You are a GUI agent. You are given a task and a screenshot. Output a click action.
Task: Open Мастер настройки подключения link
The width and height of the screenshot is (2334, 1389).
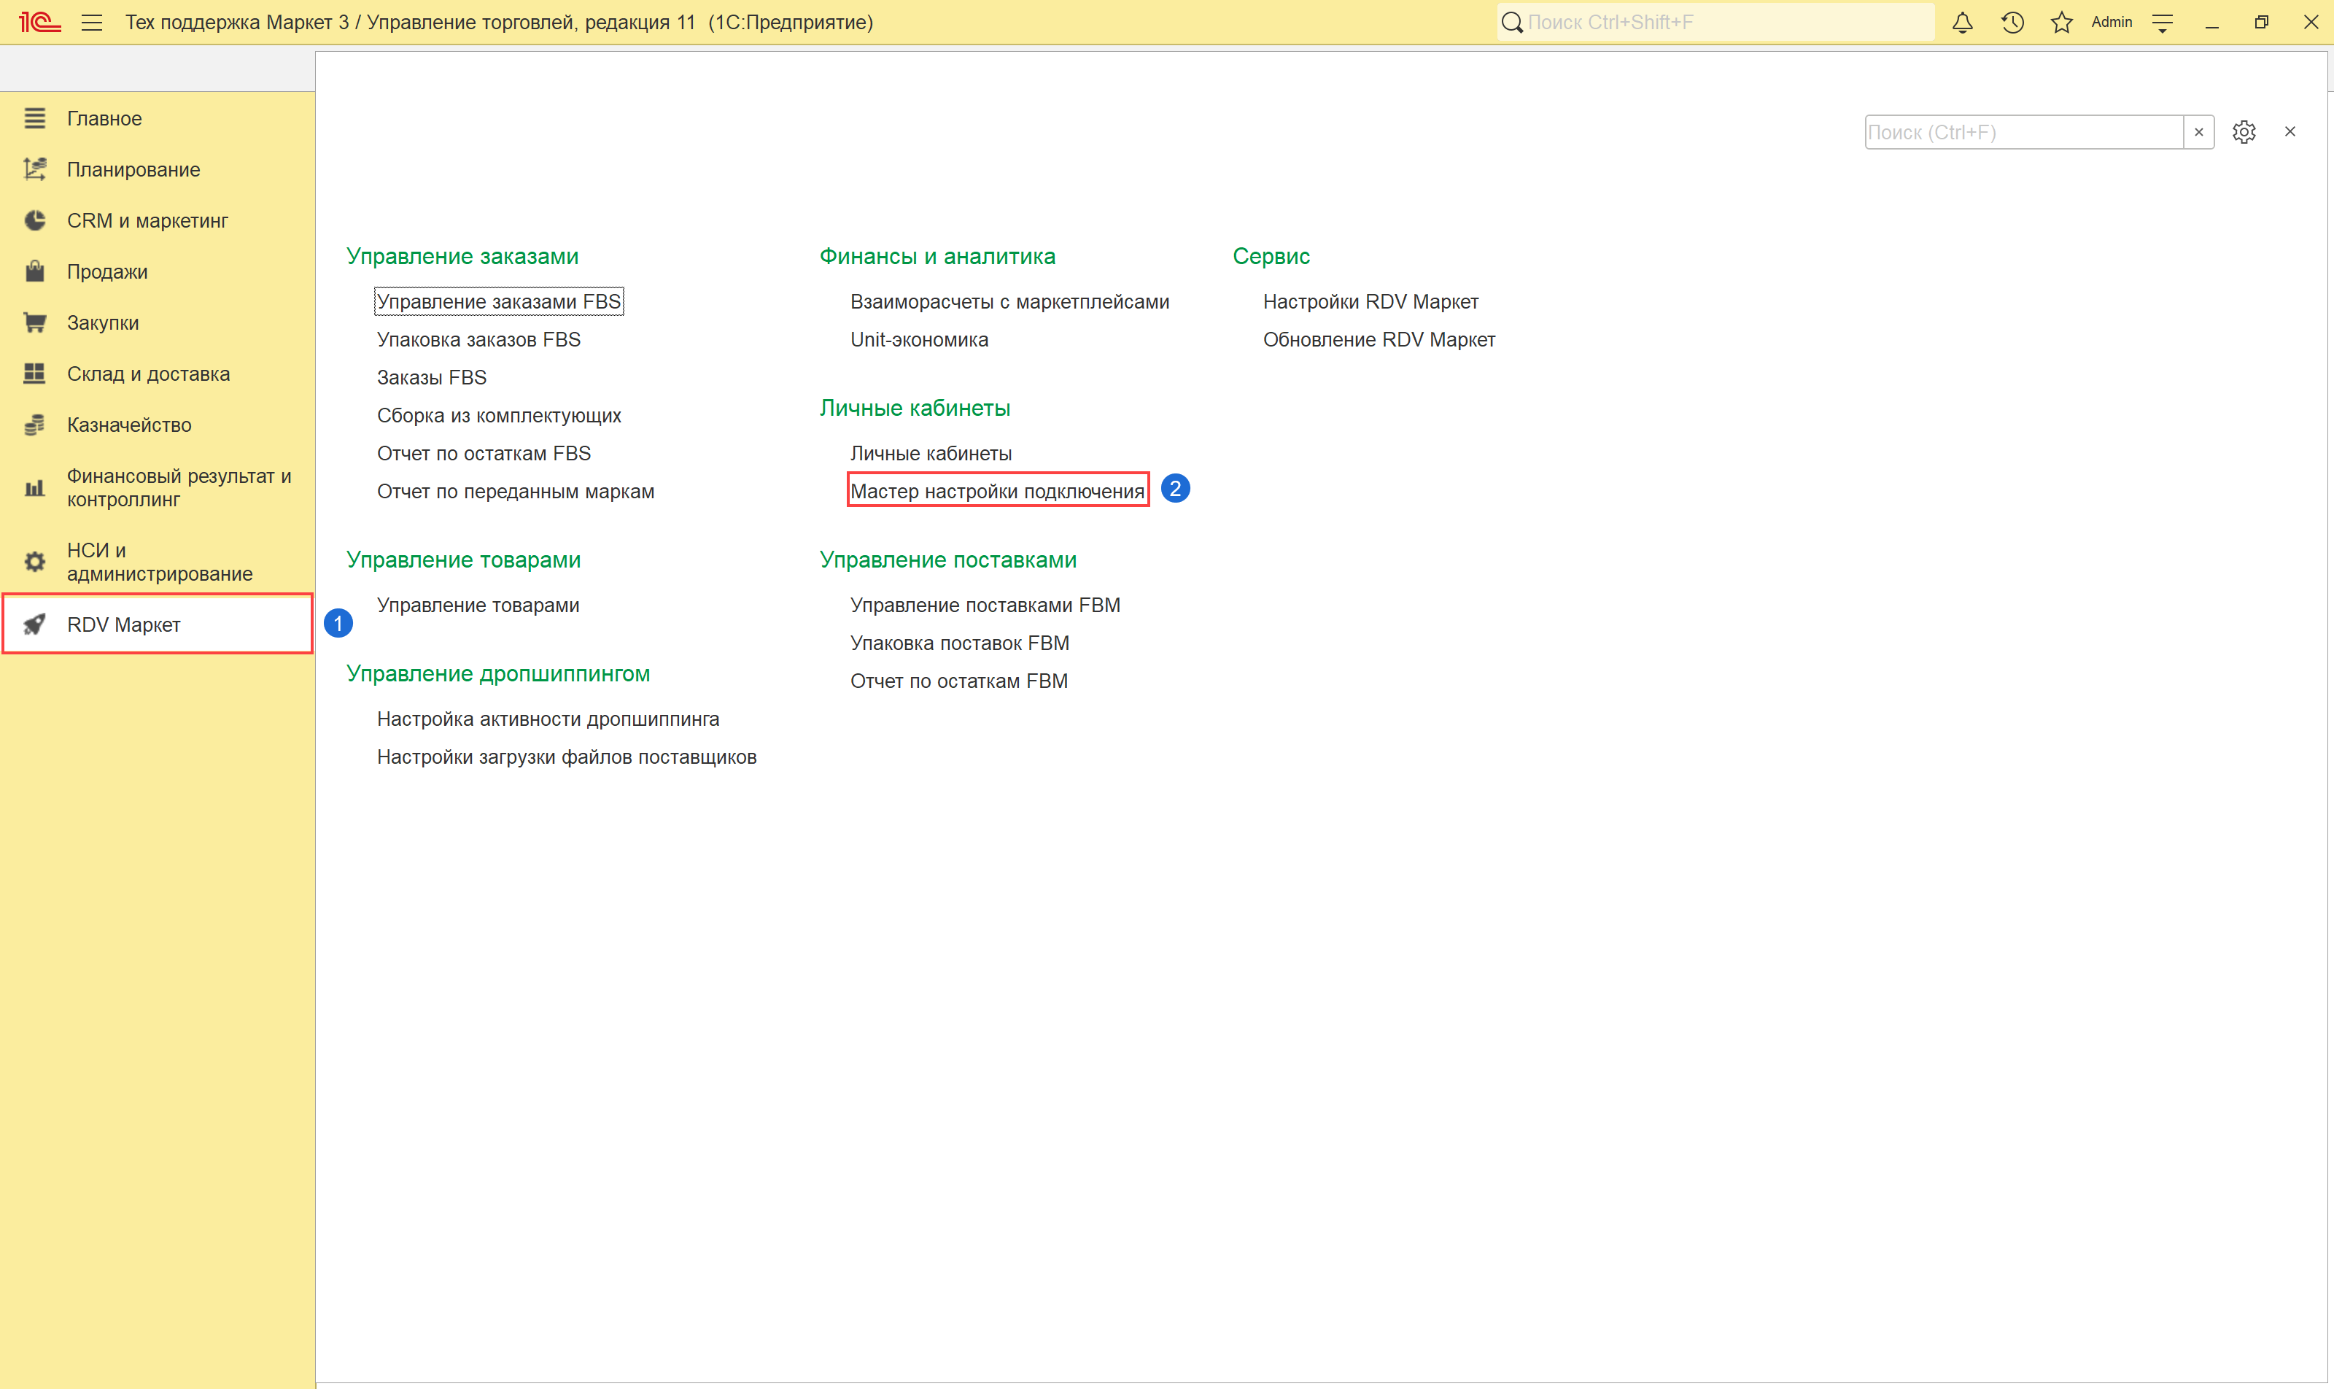pos(996,492)
